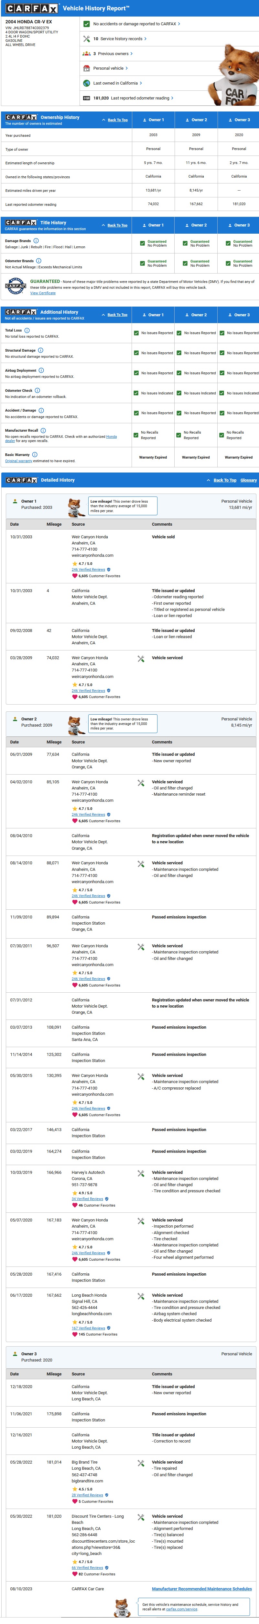
Task: Click the wrench icon beside Service history records
Action: 87,39
